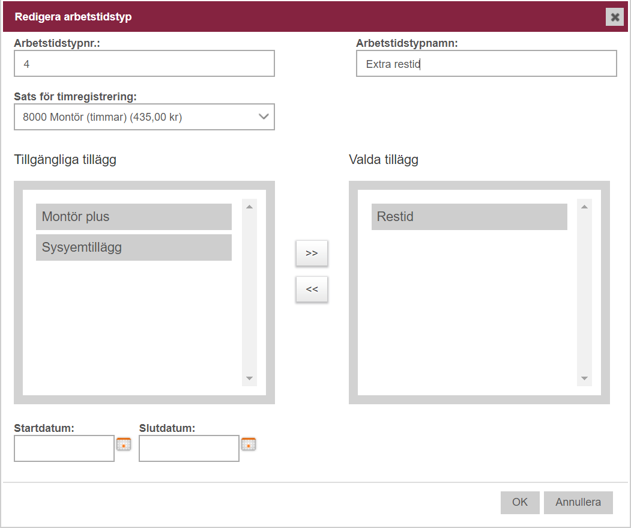Select Montör plus in available list

tap(134, 217)
